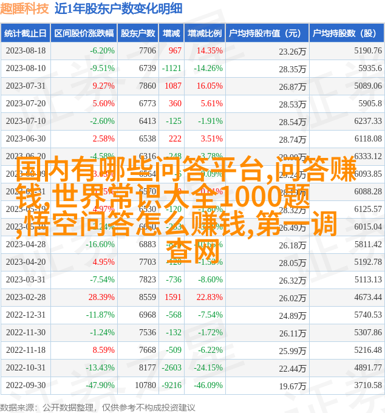385x413 pixels.
Task: Click average shares value 4673.44
Action: pos(368,297)
